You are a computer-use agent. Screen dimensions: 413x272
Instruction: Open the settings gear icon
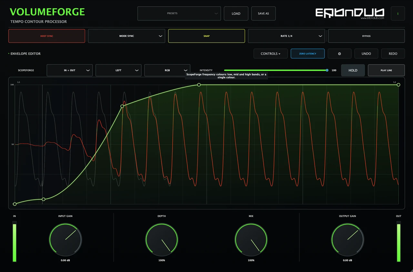[x=339, y=54]
